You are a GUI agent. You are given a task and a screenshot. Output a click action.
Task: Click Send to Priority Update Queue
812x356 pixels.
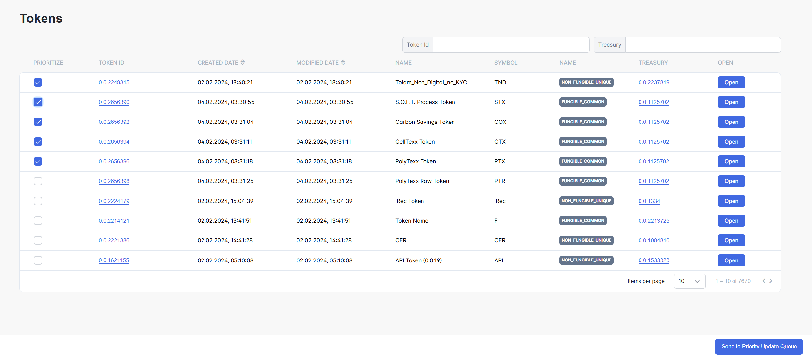coord(759,346)
